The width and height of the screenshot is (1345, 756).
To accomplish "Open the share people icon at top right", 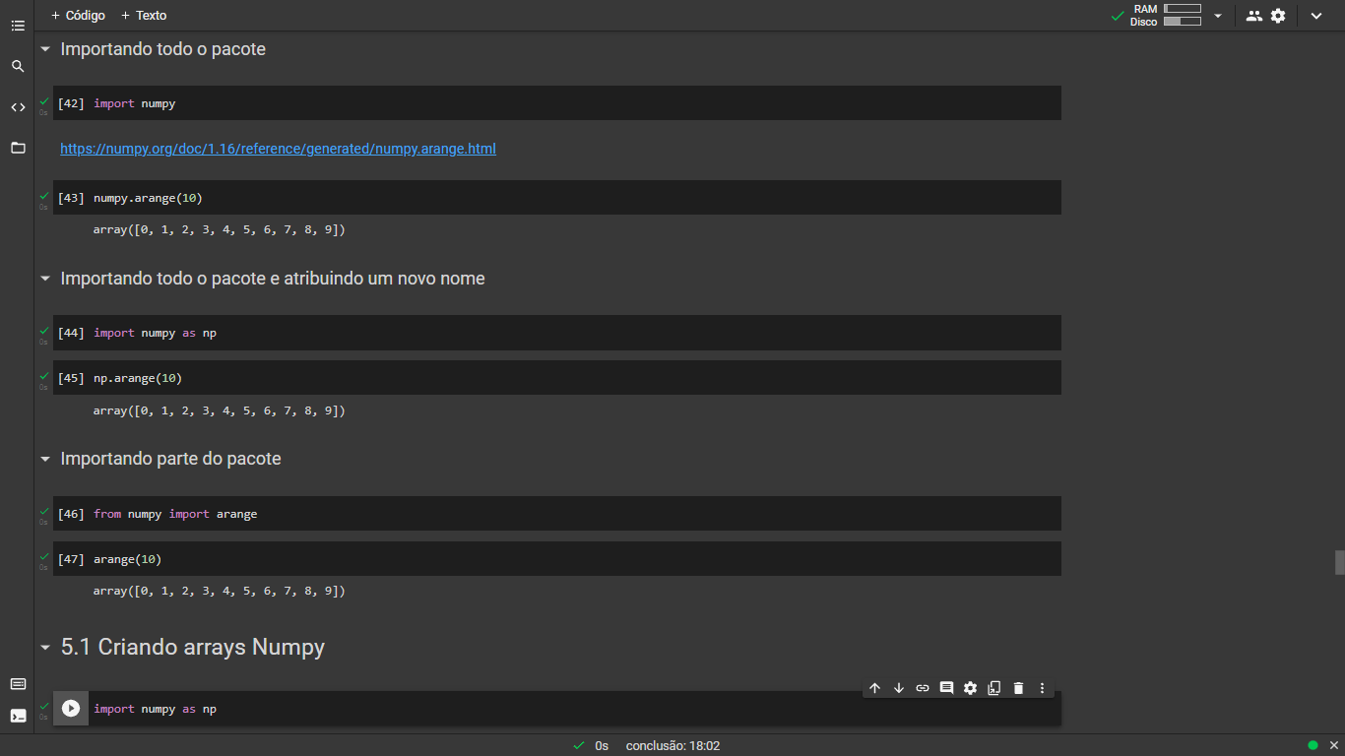I will click(1253, 16).
